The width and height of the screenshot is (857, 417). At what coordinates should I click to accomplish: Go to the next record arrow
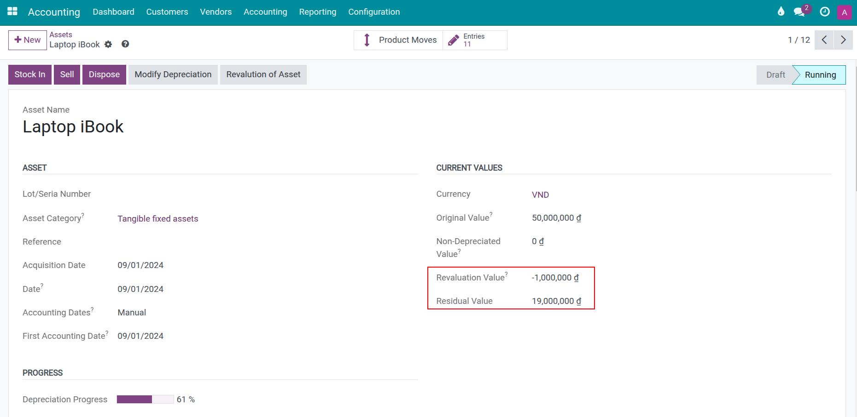pos(843,40)
